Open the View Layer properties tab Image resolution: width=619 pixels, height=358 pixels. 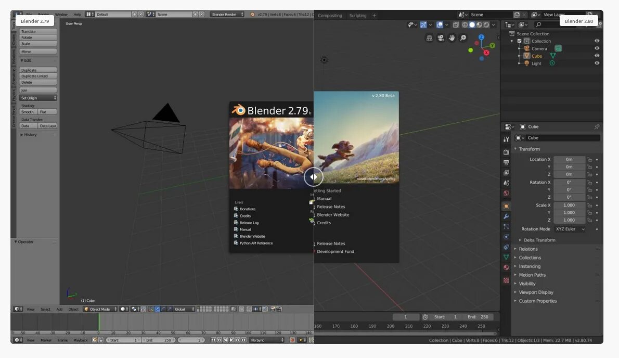click(x=506, y=172)
